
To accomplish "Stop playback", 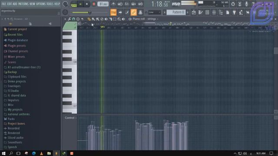I will (87, 4).
